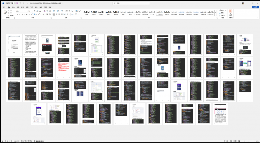Toggle the underline formatting button
This screenshot has width=260, height=143.
[x=22, y=14]
